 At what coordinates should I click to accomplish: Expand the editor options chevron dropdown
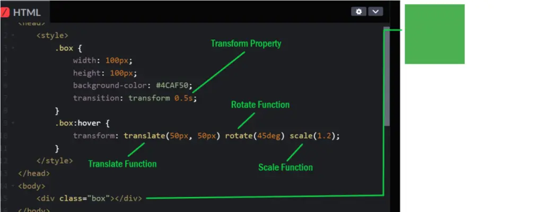pos(375,12)
